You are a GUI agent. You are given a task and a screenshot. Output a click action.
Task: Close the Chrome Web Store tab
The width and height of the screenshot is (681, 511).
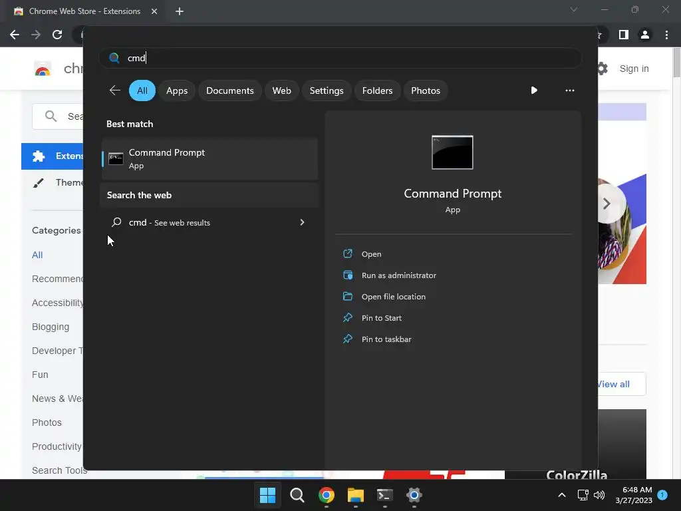(154, 11)
